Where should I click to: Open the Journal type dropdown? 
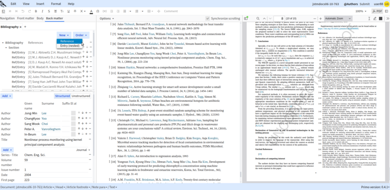pyautogui.click(x=83, y=150)
